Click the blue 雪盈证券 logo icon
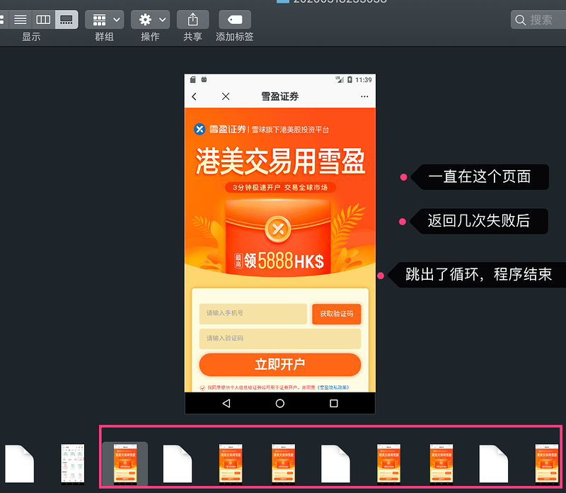The width and height of the screenshot is (566, 493). 200,129
